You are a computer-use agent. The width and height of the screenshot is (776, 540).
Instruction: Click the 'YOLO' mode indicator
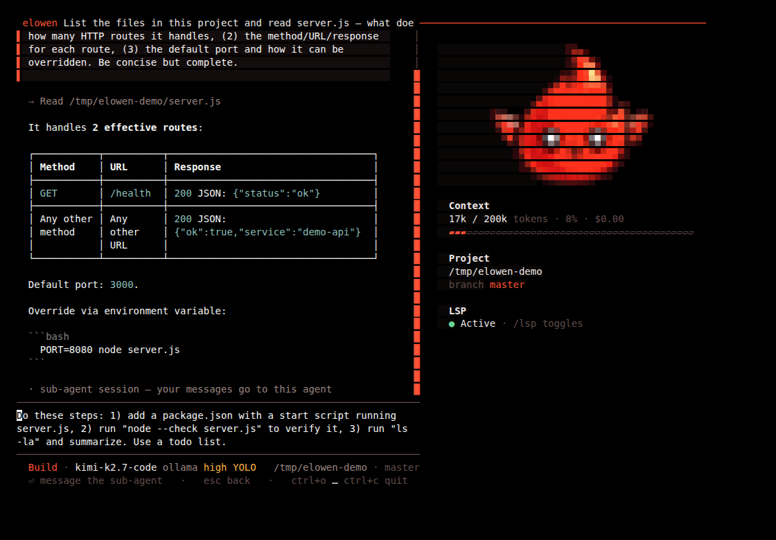[245, 468]
